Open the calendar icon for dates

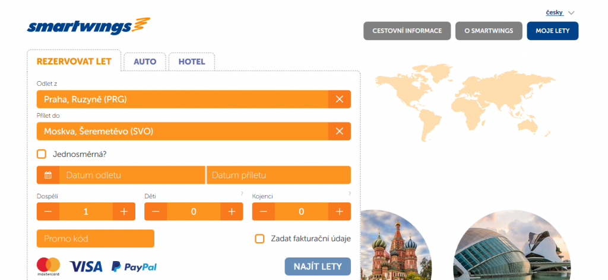tap(47, 175)
